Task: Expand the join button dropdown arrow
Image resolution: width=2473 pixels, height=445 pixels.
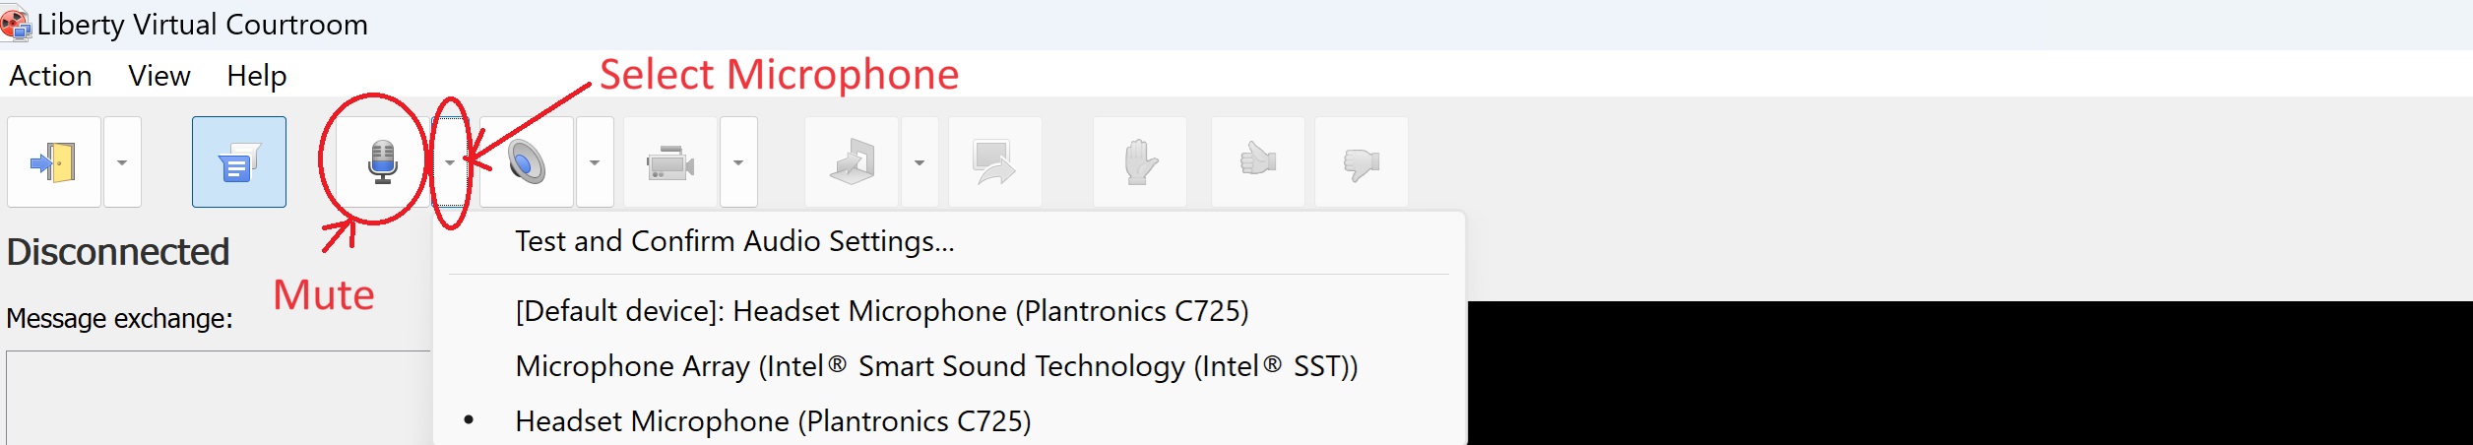Action: point(123,162)
